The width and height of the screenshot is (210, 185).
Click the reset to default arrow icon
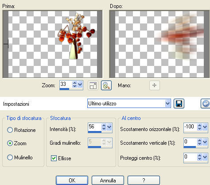coord(206,104)
